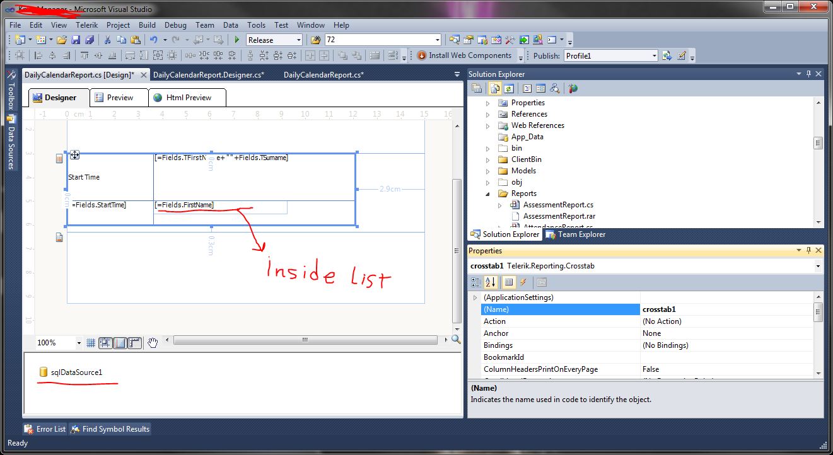The image size is (833, 455).
Task: Switch to DailyCalendarReport.Designer.cs tab
Action: (208, 75)
